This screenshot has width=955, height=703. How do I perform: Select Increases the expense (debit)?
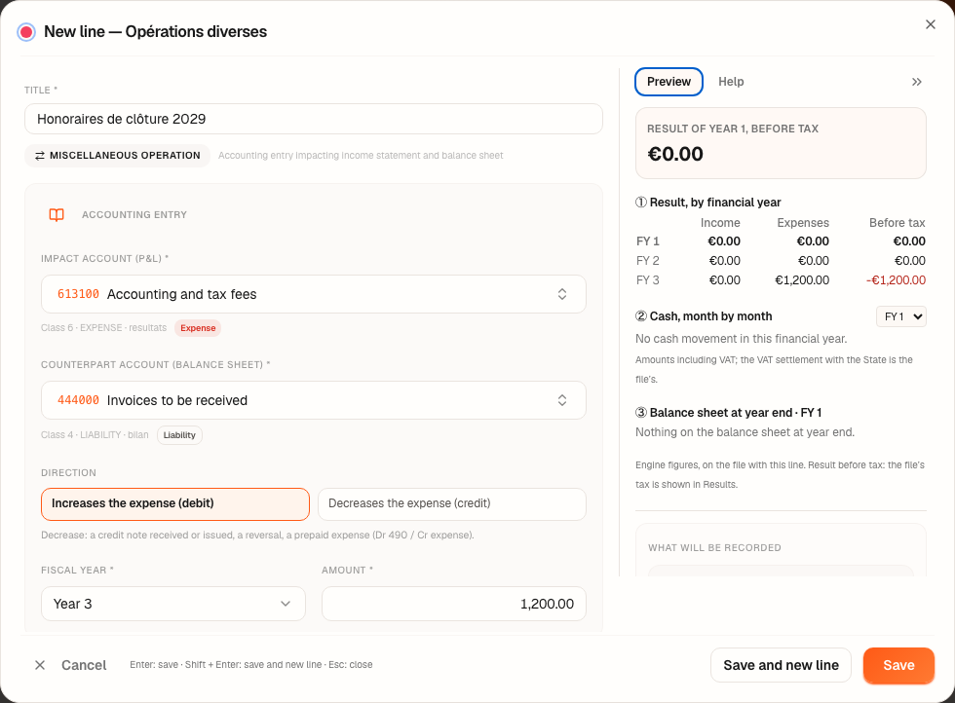[x=175, y=504]
